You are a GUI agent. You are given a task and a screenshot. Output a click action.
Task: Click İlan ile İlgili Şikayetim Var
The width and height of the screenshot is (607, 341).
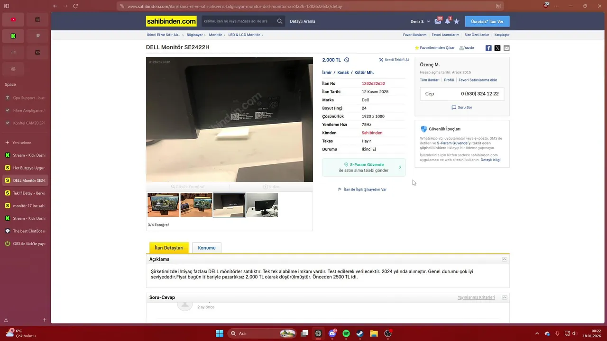(362, 189)
